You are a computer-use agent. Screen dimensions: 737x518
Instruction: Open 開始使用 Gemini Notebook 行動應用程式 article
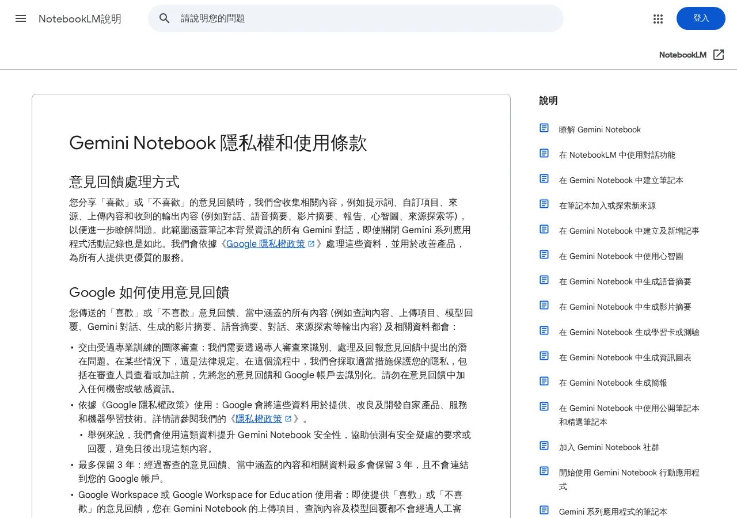coord(629,479)
